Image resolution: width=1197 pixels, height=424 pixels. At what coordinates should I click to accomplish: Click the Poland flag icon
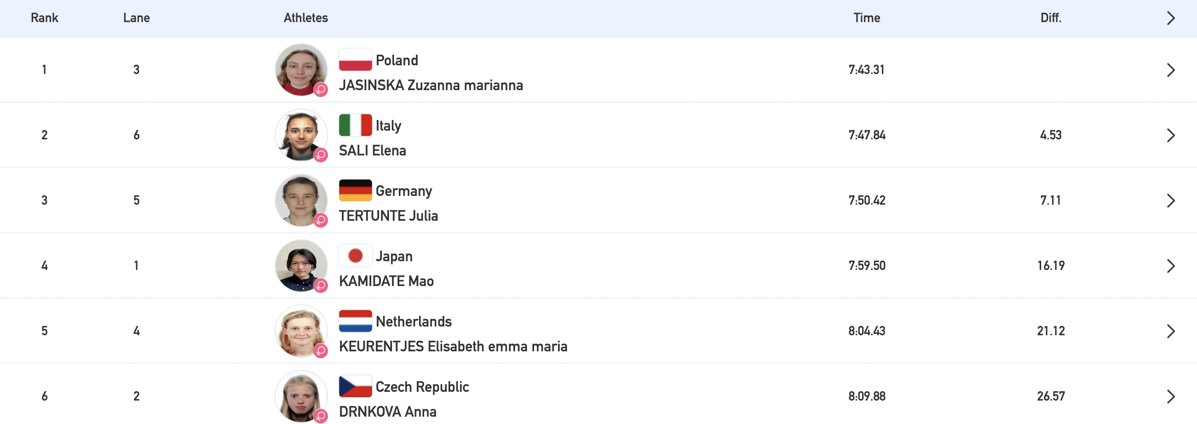pyautogui.click(x=355, y=60)
